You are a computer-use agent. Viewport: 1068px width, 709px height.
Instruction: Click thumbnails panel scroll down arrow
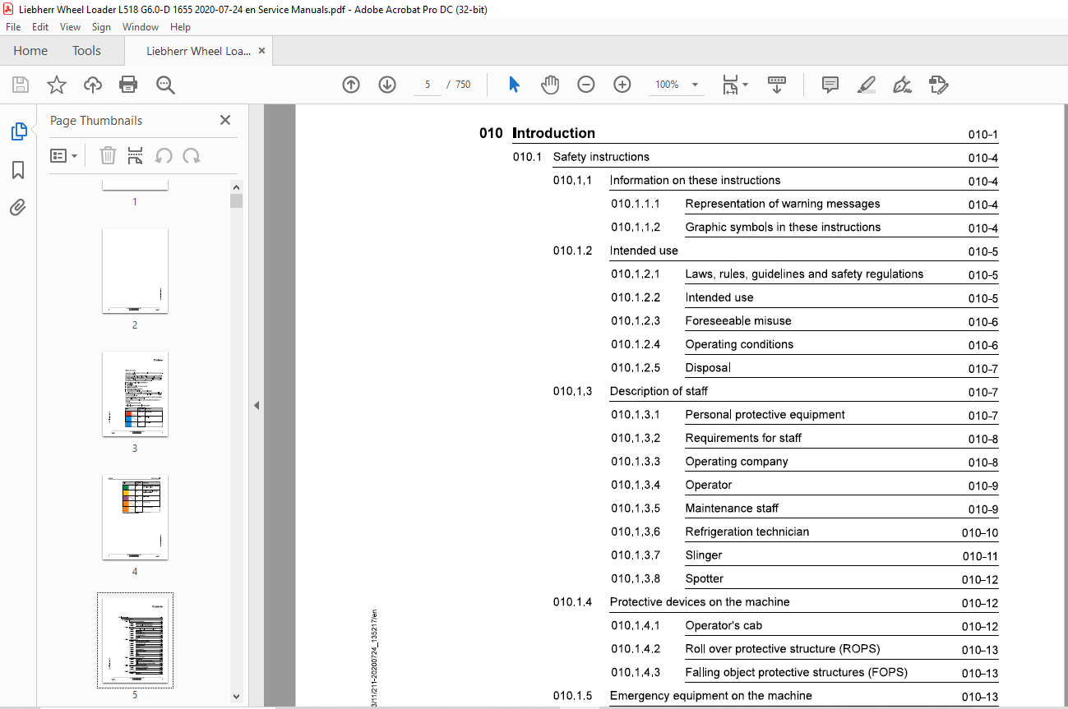click(x=237, y=697)
